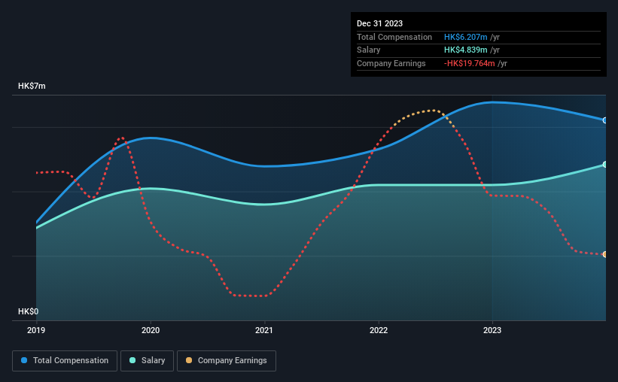Click the Dec 31 2023 tooltip date
The height and width of the screenshot is (382, 618).
(x=379, y=23)
